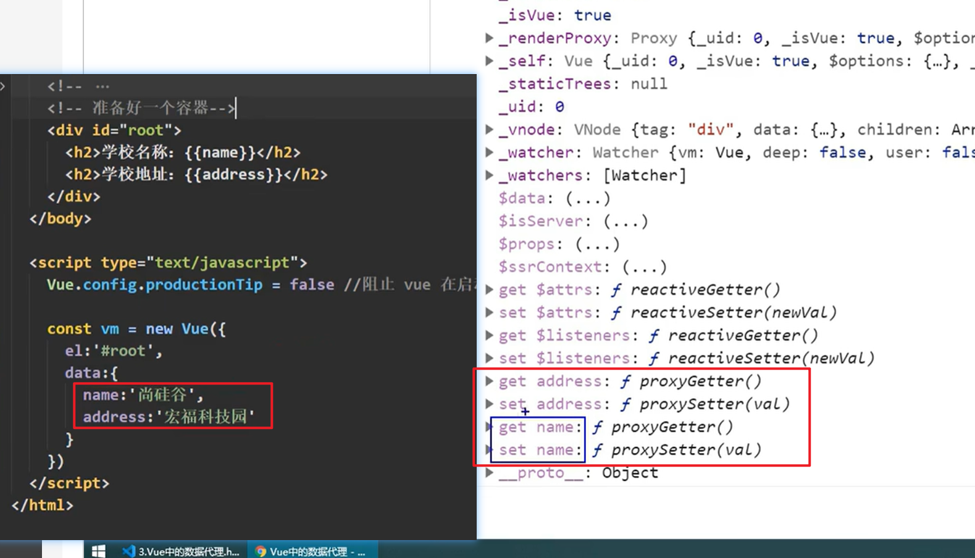The height and width of the screenshot is (558, 975).
Task: Click the _staticTrees: null property
Action: click(583, 84)
